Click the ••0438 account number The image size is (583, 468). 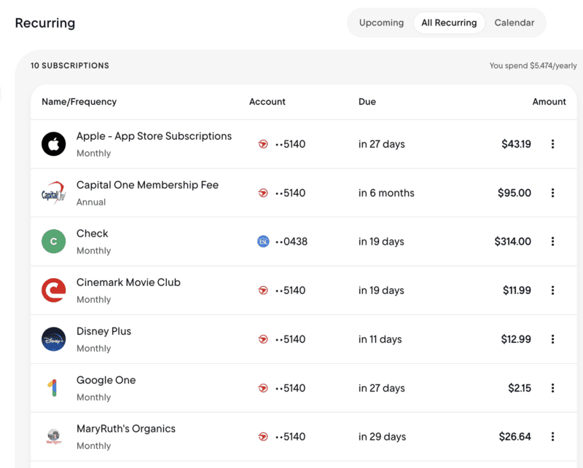tap(291, 242)
